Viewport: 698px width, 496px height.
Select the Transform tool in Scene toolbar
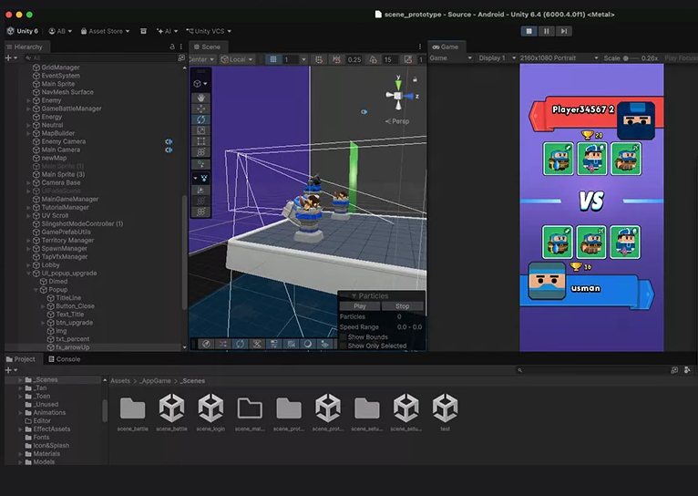click(200, 152)
